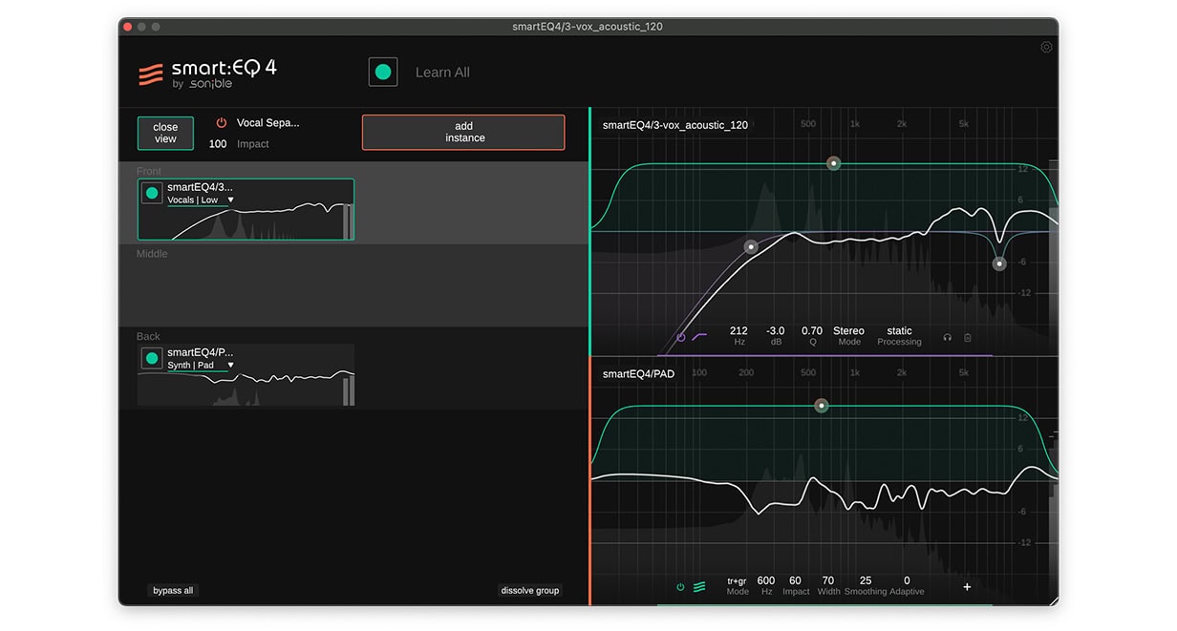
Task: Grab the low-cut filter node in vocal EQ
Action: point(751,246)
